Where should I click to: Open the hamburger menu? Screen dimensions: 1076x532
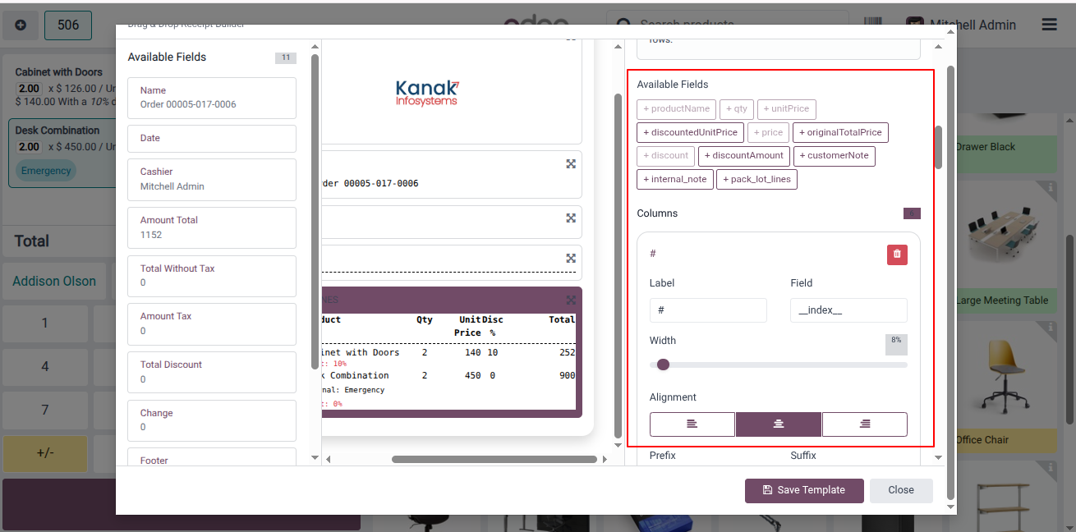(x=1049, y=25)
